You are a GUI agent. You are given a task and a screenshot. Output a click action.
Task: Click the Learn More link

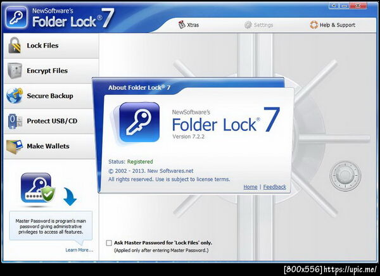click(79, 250)
